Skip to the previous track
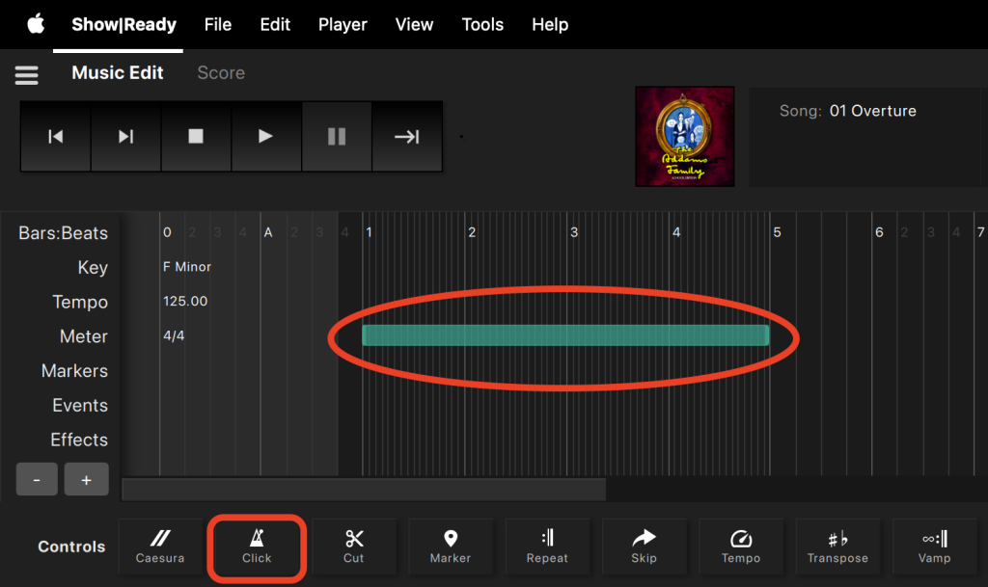Screen dimensions: 988x587 [x=56, y=137]
